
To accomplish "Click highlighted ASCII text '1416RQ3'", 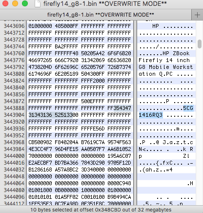I will coord(151,115).
